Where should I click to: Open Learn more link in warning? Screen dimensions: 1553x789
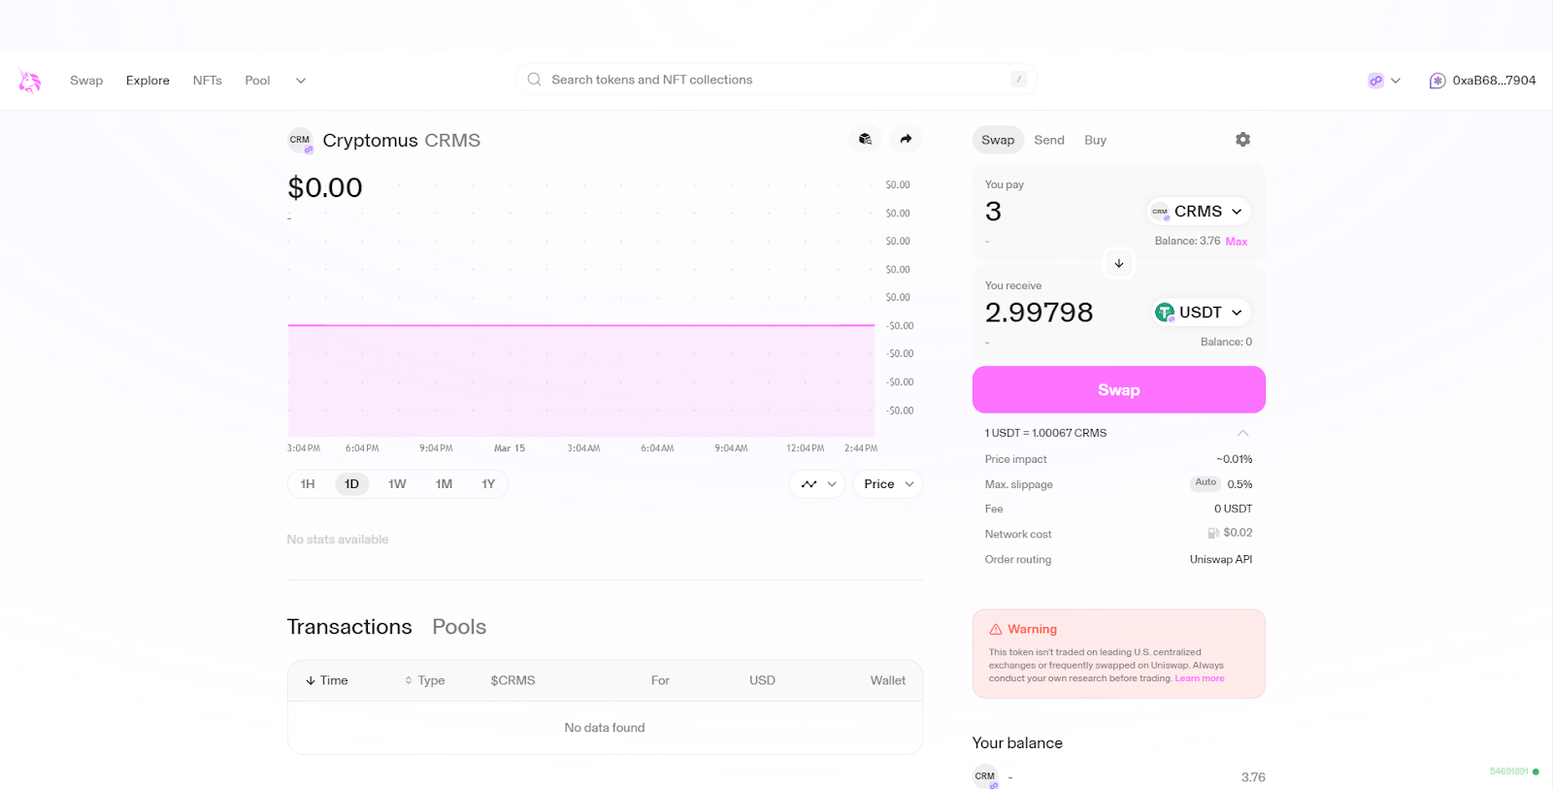[1200, 678]
